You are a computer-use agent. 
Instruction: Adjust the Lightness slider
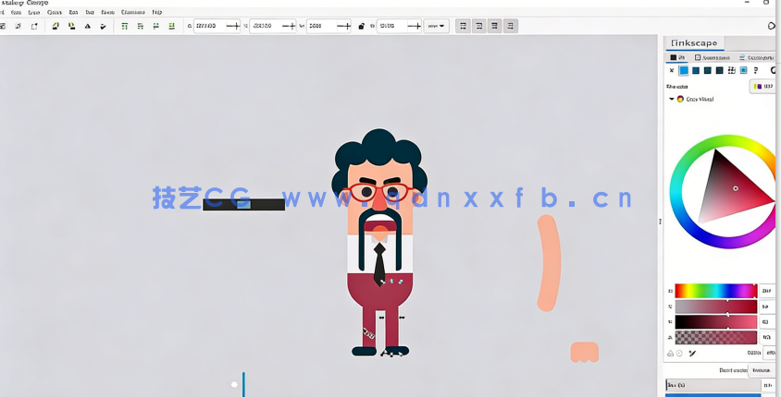716,321
